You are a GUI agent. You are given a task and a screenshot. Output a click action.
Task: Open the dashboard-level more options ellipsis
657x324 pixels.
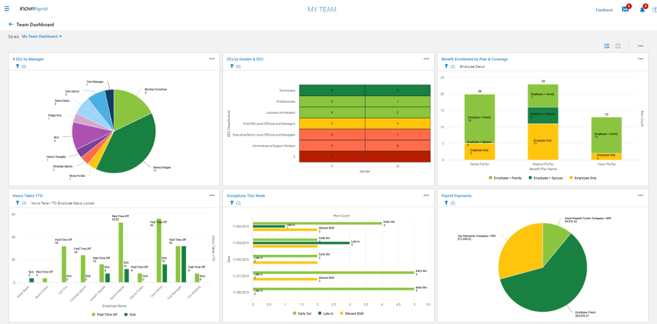641,46
